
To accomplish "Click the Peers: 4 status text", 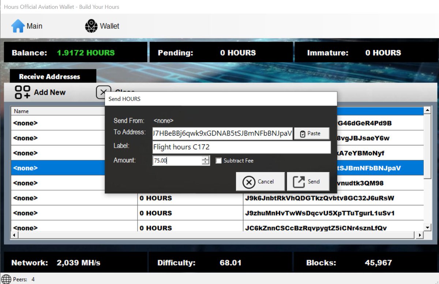I will click(x=24, y=279).
